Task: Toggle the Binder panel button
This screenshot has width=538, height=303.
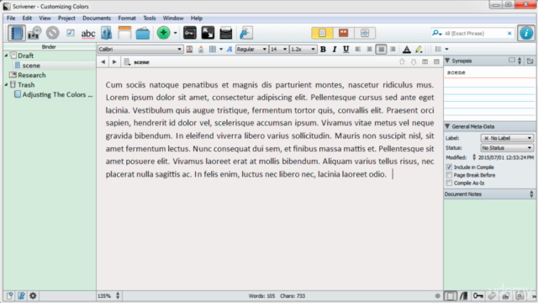Action: pos(16,33)
